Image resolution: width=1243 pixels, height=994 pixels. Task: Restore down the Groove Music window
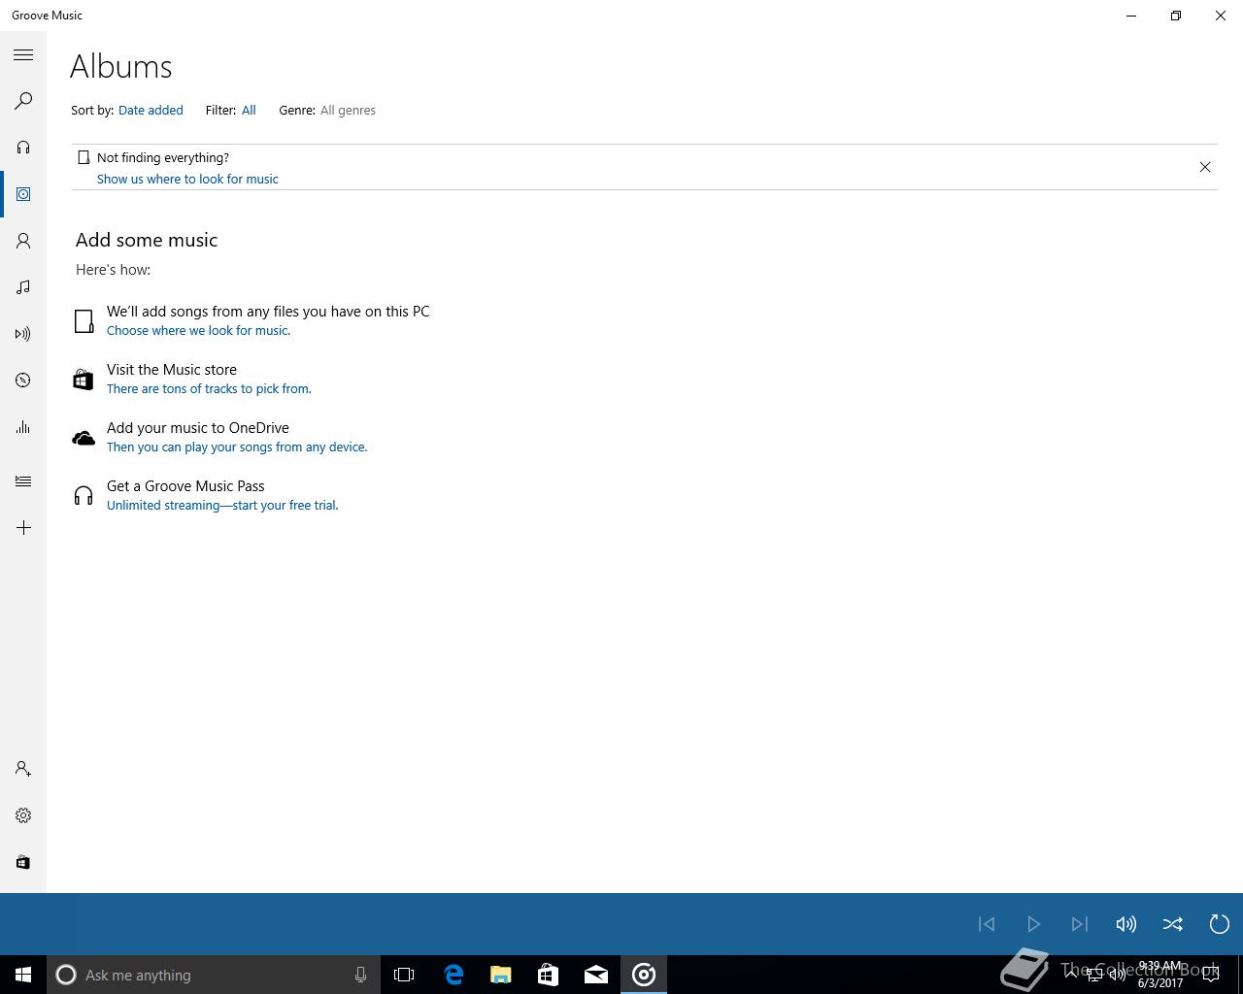pyautogui.click(x=1176, y=16)
